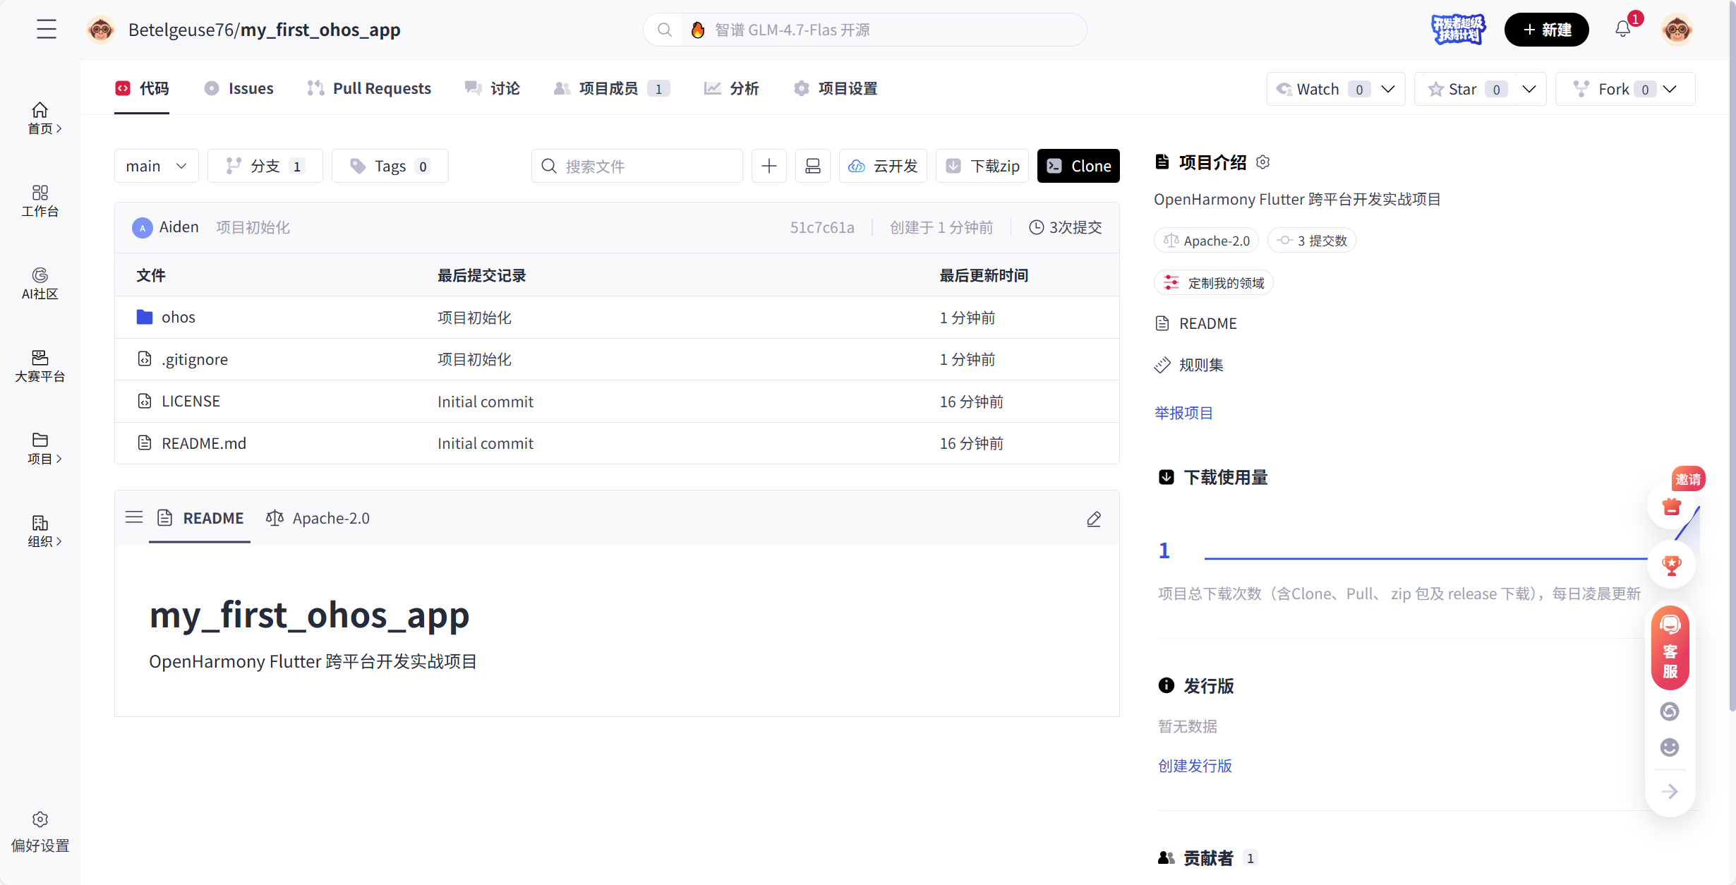Open the 客服 customer service floating icon
This screenshot has width=1736, height=885.
(x=1670, y=648)
